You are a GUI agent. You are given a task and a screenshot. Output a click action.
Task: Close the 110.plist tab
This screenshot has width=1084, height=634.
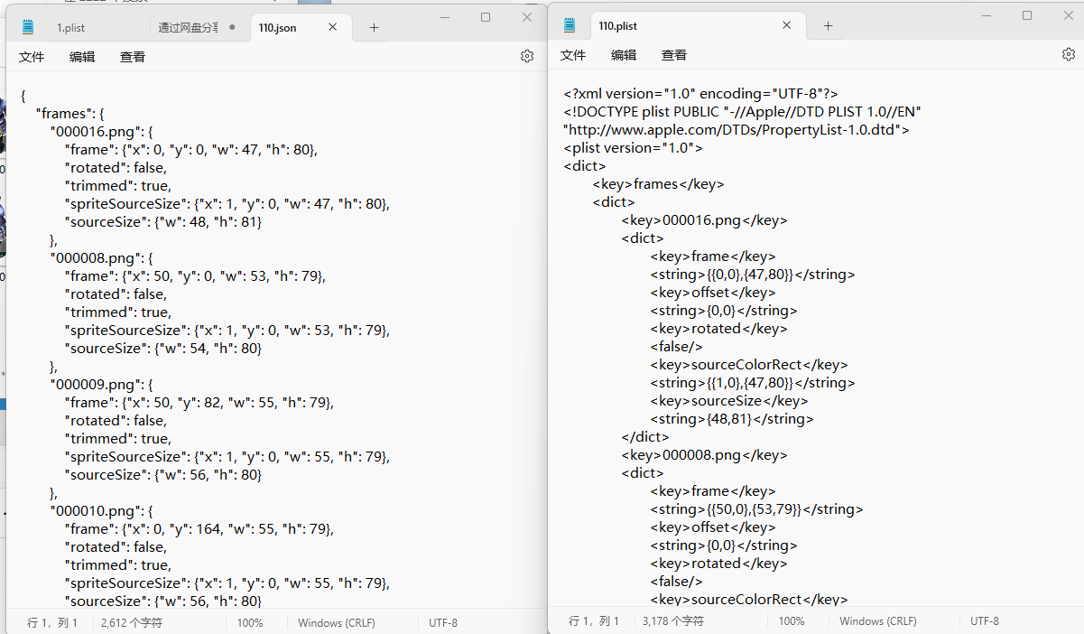click(x=786, y=25)
